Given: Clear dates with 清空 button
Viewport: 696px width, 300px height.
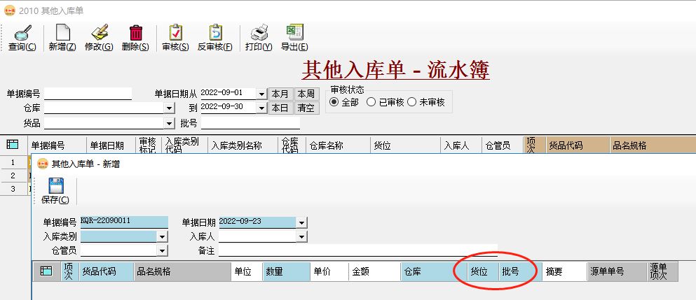Looking at the screenshot, I should coord(306,108).
